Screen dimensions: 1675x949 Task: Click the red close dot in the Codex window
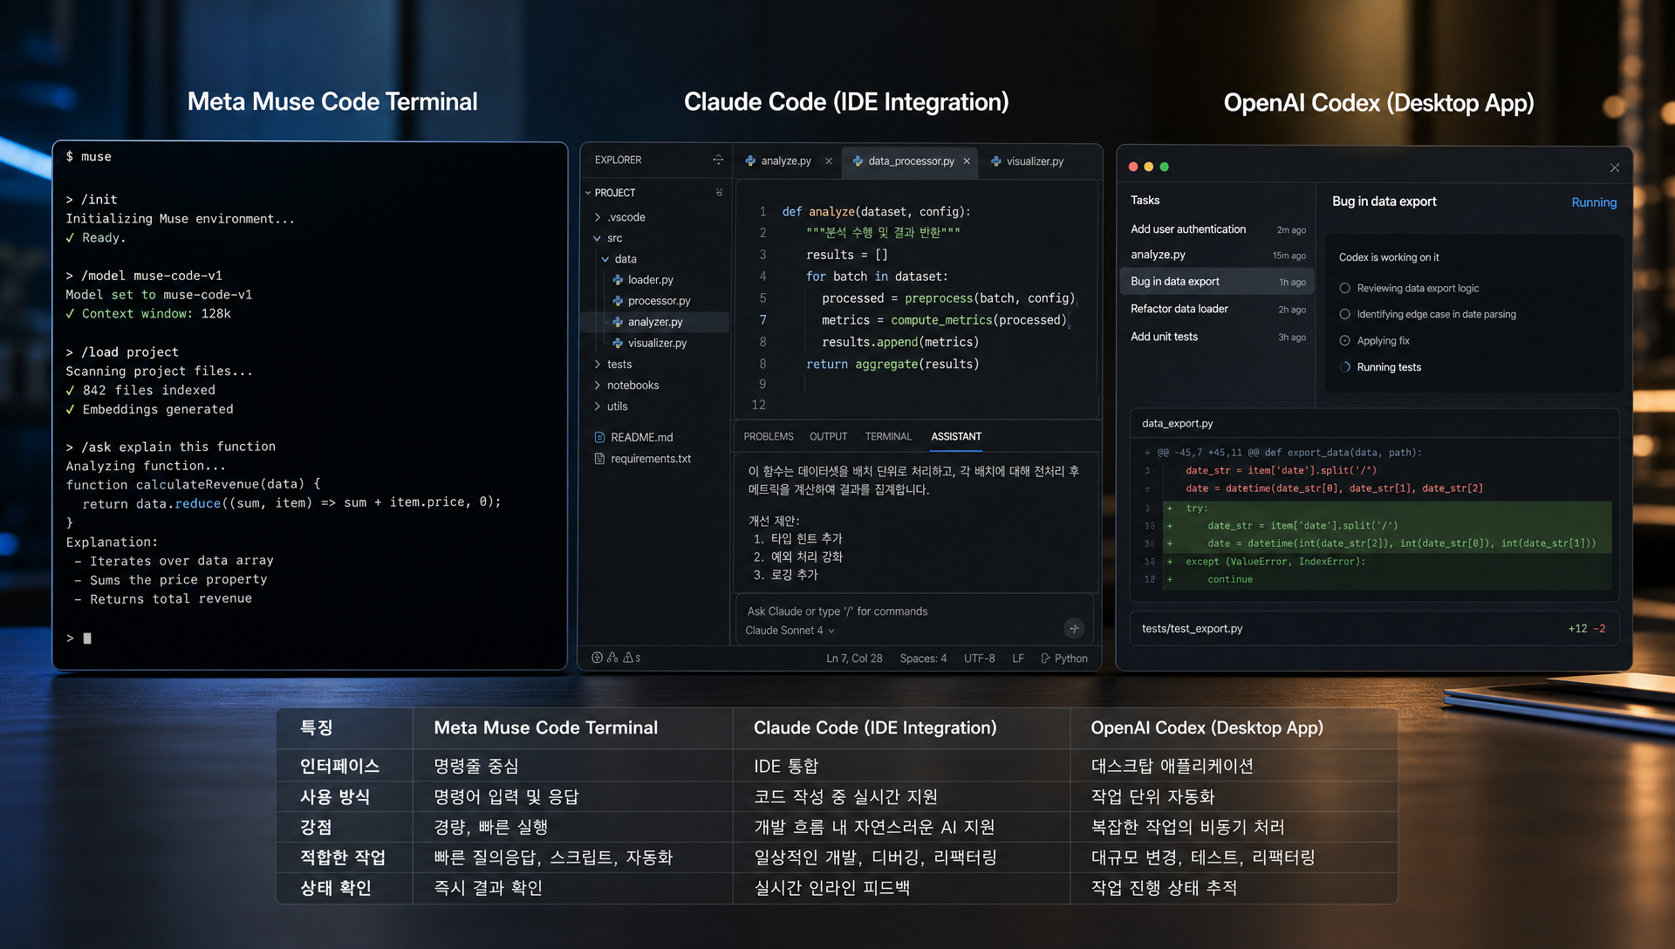1133,167
